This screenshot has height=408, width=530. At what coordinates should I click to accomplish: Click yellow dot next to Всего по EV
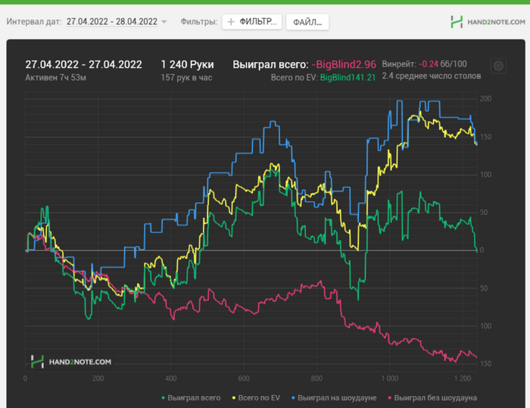(x=234, y=398)
